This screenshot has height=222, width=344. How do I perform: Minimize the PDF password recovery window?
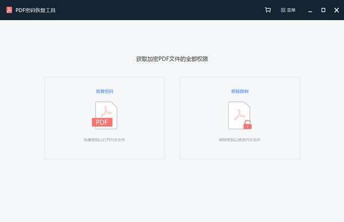coord(310,10)
